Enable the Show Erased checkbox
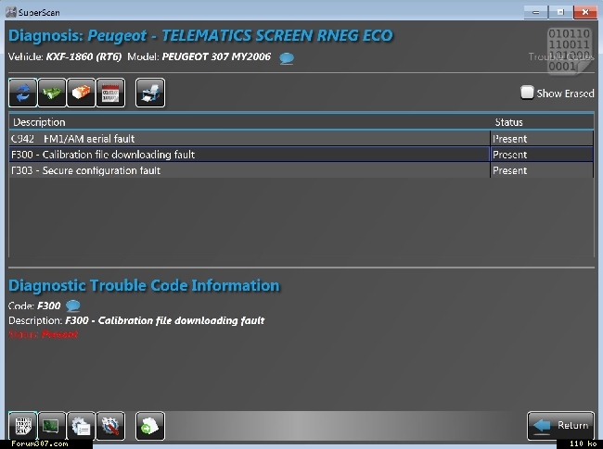 (x=527, y=93)
